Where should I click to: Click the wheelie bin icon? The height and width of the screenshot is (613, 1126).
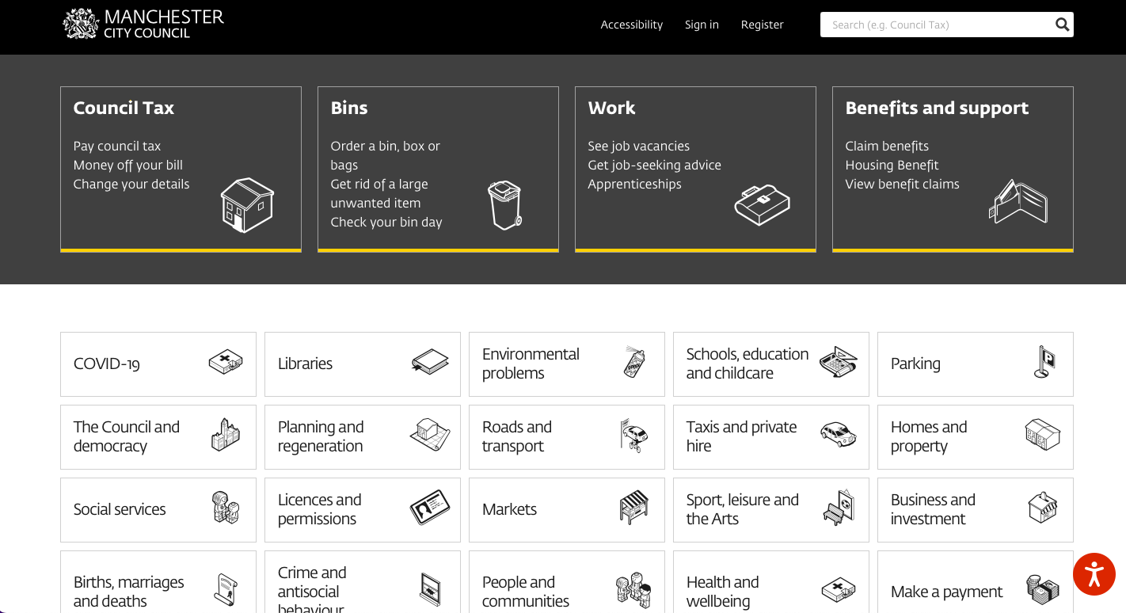tap(504, 205)
